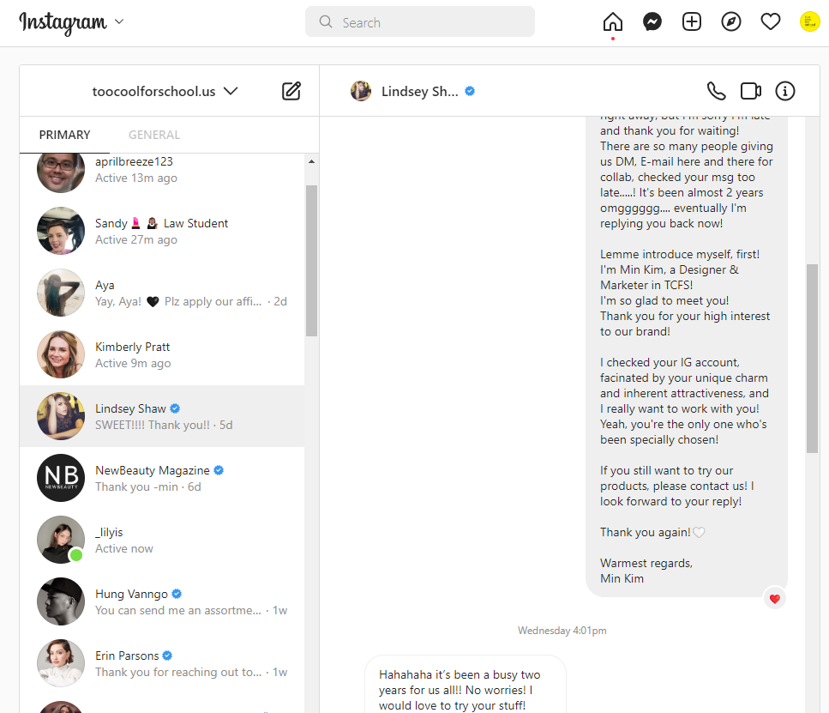Click Erin Parsons' profile picture
Image resolution: width=829 pixels, height=713 pixels.
pos(61,663)
